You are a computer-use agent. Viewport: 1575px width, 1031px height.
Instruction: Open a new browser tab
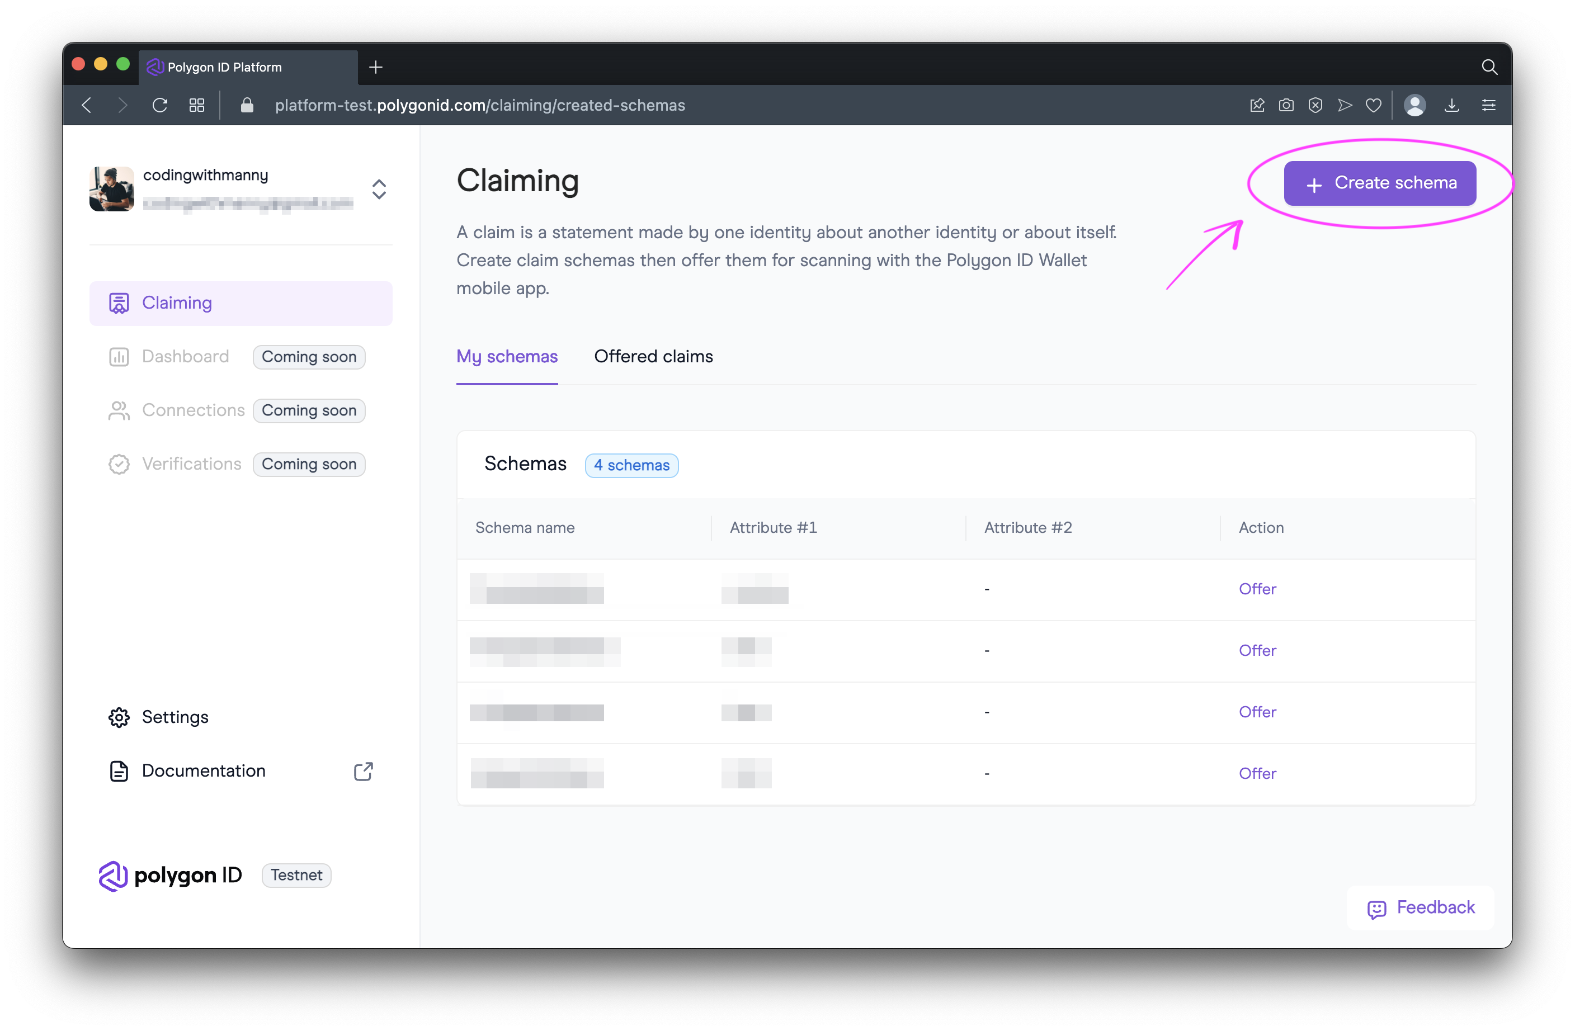click(376, 67)
